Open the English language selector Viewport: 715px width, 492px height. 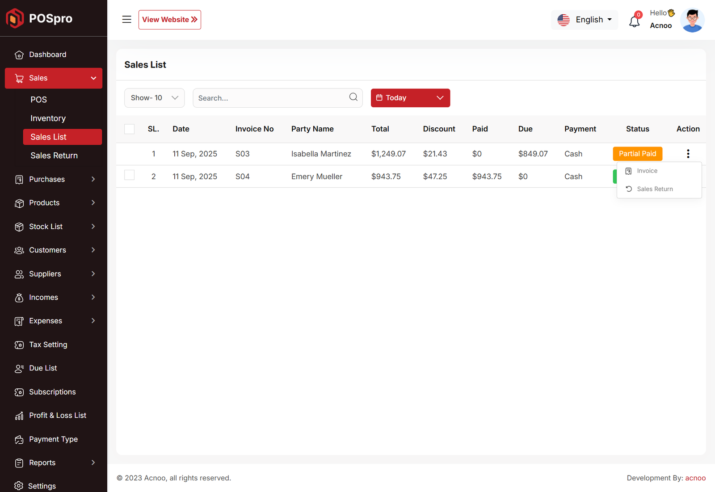click(584, 20)
